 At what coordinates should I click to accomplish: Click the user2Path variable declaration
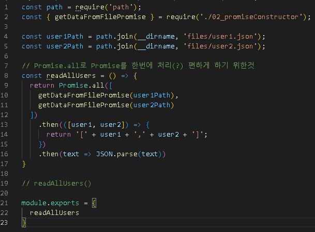(x=65, y=46)
